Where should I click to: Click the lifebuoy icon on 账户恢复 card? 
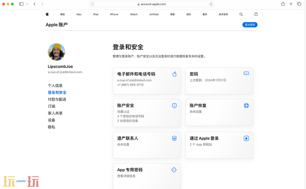click(x=246, y=105)
